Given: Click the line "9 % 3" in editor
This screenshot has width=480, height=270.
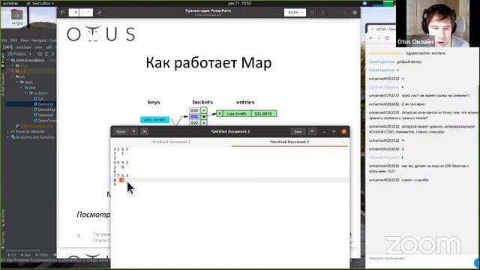Looking at the screenshot, I should point(123,163).
